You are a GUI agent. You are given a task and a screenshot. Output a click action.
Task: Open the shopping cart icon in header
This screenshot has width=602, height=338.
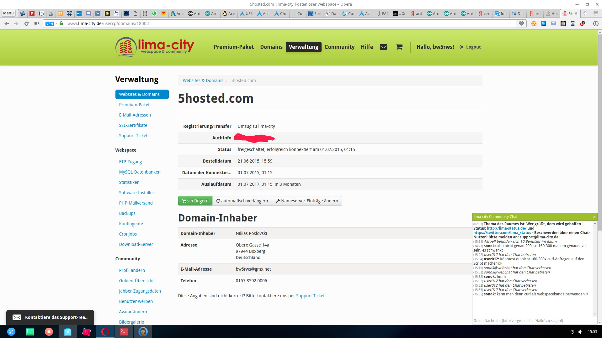399,47
